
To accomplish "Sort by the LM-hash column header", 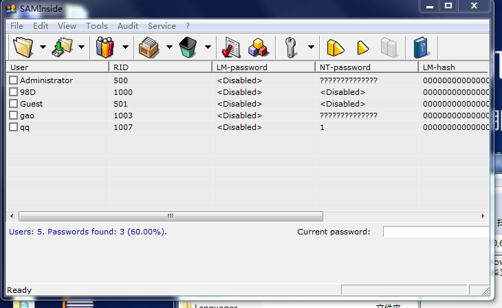I will tap(454, 67).
